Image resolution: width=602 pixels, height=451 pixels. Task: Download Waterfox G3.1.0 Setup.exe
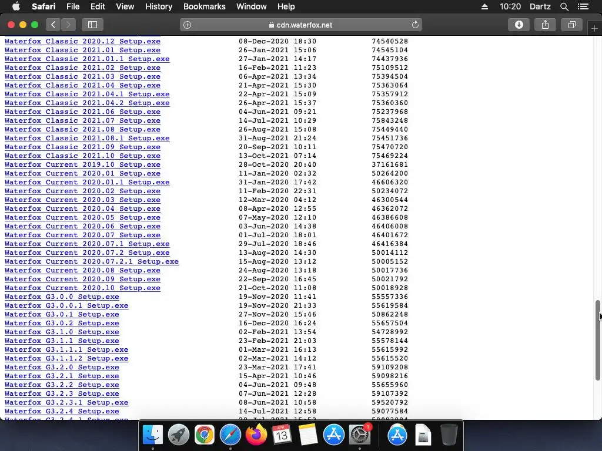coord(62,332)
